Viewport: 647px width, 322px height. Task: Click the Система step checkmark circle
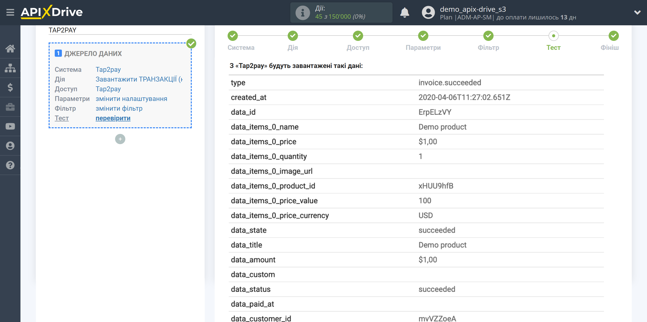[x=233, y=36]
